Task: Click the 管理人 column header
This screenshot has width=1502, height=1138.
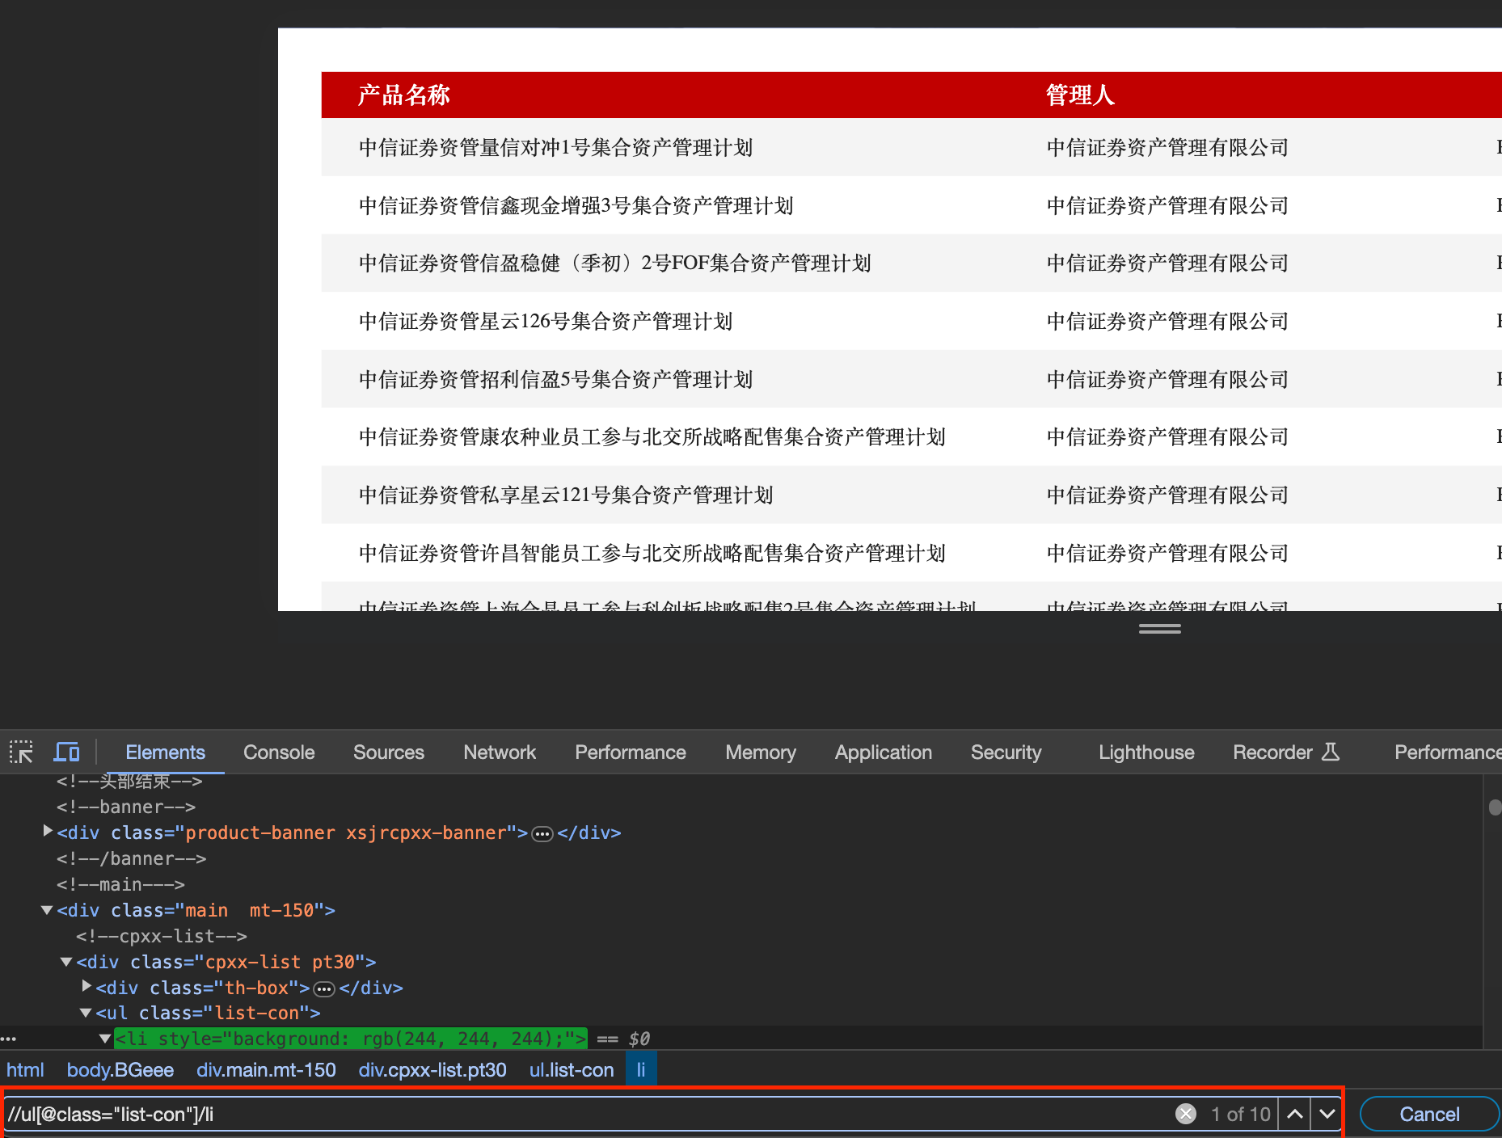Action: click(x=1080, y=95)
